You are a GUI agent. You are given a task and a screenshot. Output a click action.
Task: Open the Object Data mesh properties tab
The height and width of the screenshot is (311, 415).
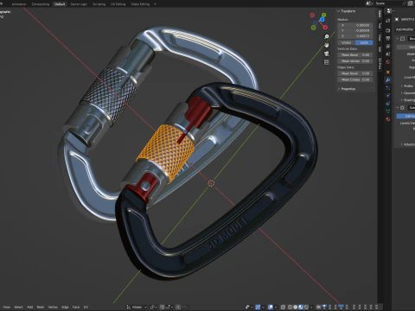[x=388, y=111]
